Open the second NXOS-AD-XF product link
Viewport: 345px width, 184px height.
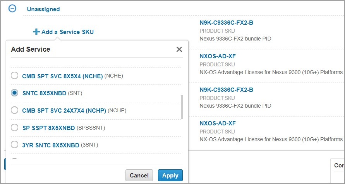tap(218, 123)
